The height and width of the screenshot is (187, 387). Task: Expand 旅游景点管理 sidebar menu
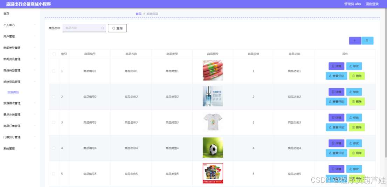(x=20, y=103)
